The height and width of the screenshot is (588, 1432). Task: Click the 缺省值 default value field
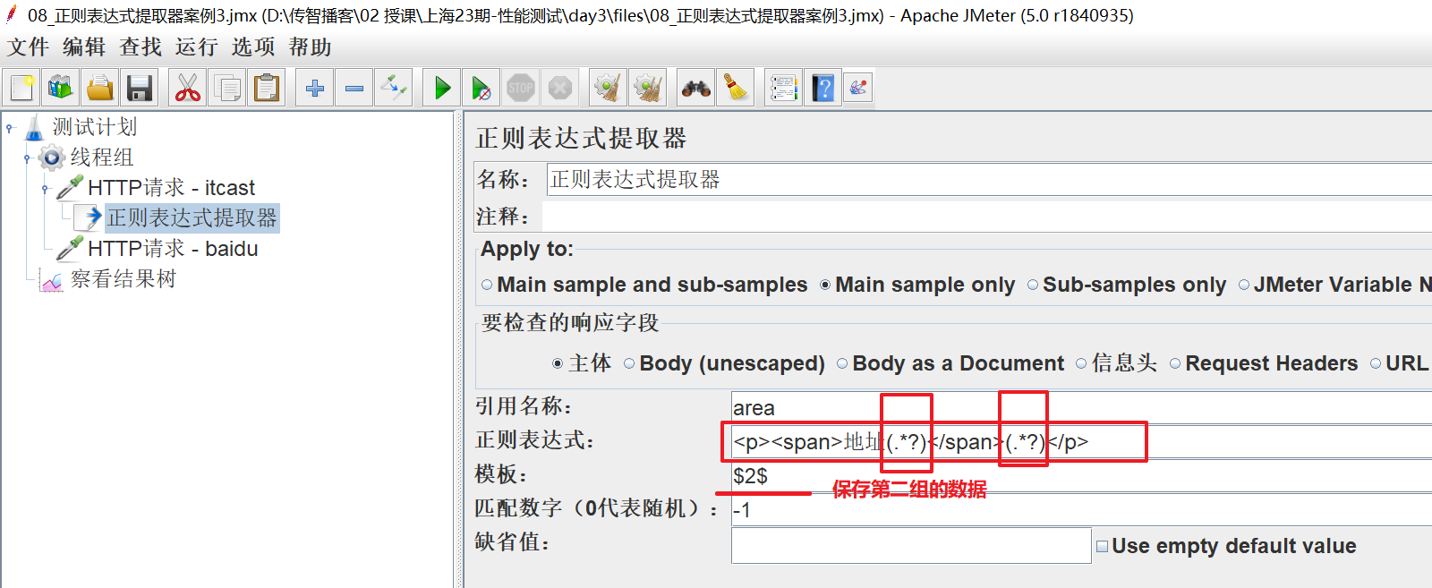pos(911,546)
